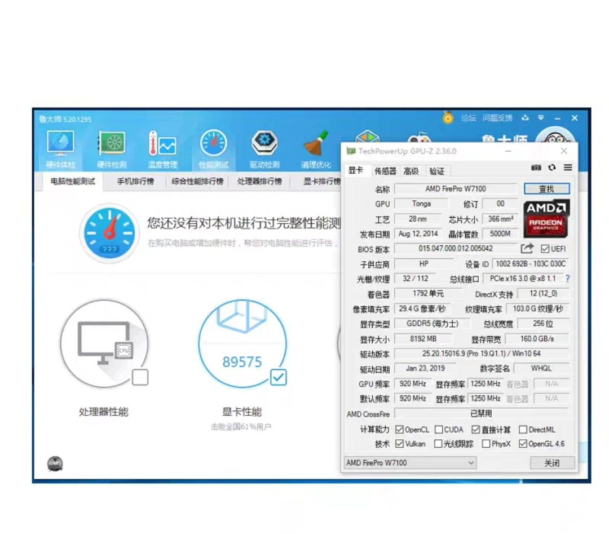Open the 温度管理 temperature management icon
609x534 pixels.
pyautogui.click(x=163, y=150)
